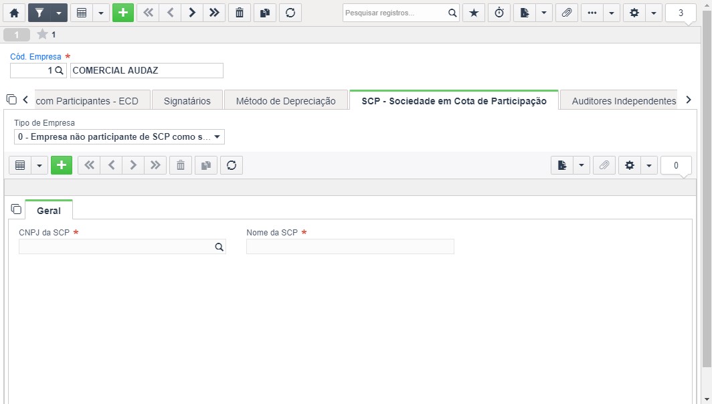Switch SCP subform to grid view
Viewport: 712px width, 404px height.
tap(20, 165)
